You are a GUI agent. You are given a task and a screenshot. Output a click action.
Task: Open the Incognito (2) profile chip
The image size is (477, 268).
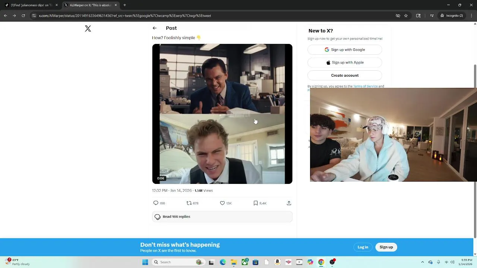[x=452, y=16]
